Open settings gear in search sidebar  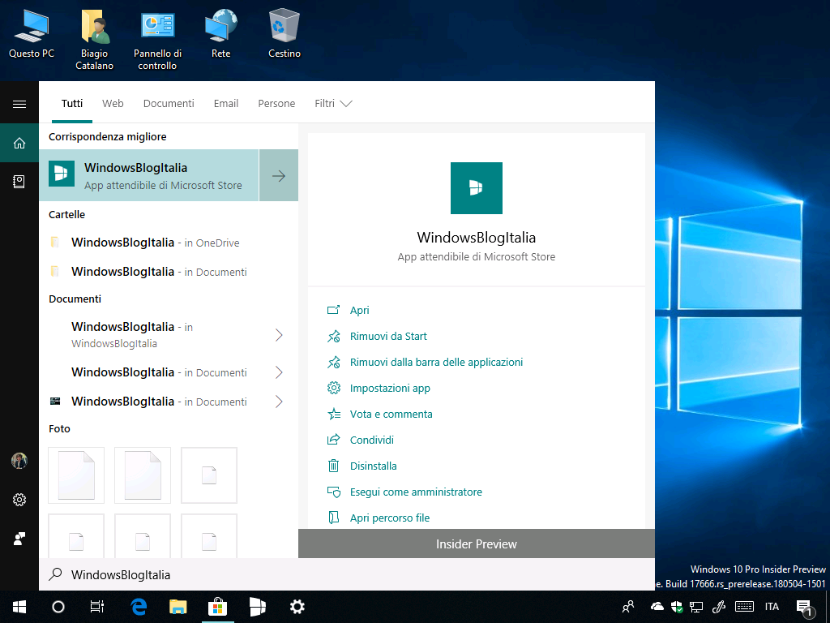click(19, 500)
